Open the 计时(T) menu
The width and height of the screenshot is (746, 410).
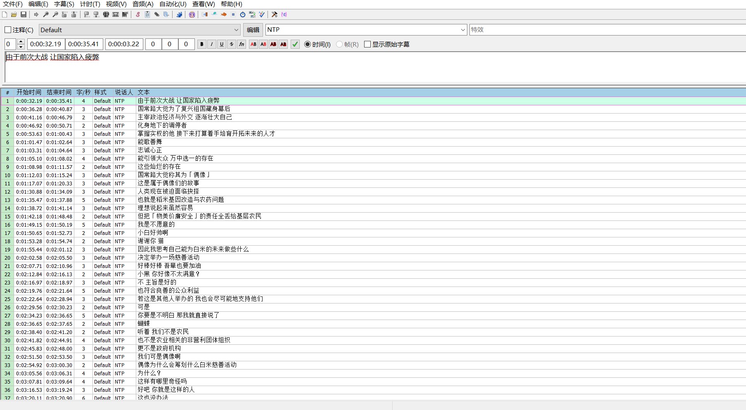tap(90, 4)
